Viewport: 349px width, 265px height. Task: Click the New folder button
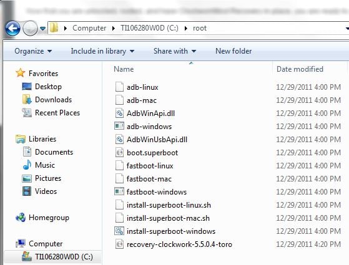(x=233, y=51)
